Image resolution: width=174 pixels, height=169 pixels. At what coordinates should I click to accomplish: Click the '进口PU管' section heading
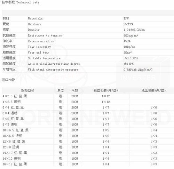pyautogui.click(x=8, y=80)
